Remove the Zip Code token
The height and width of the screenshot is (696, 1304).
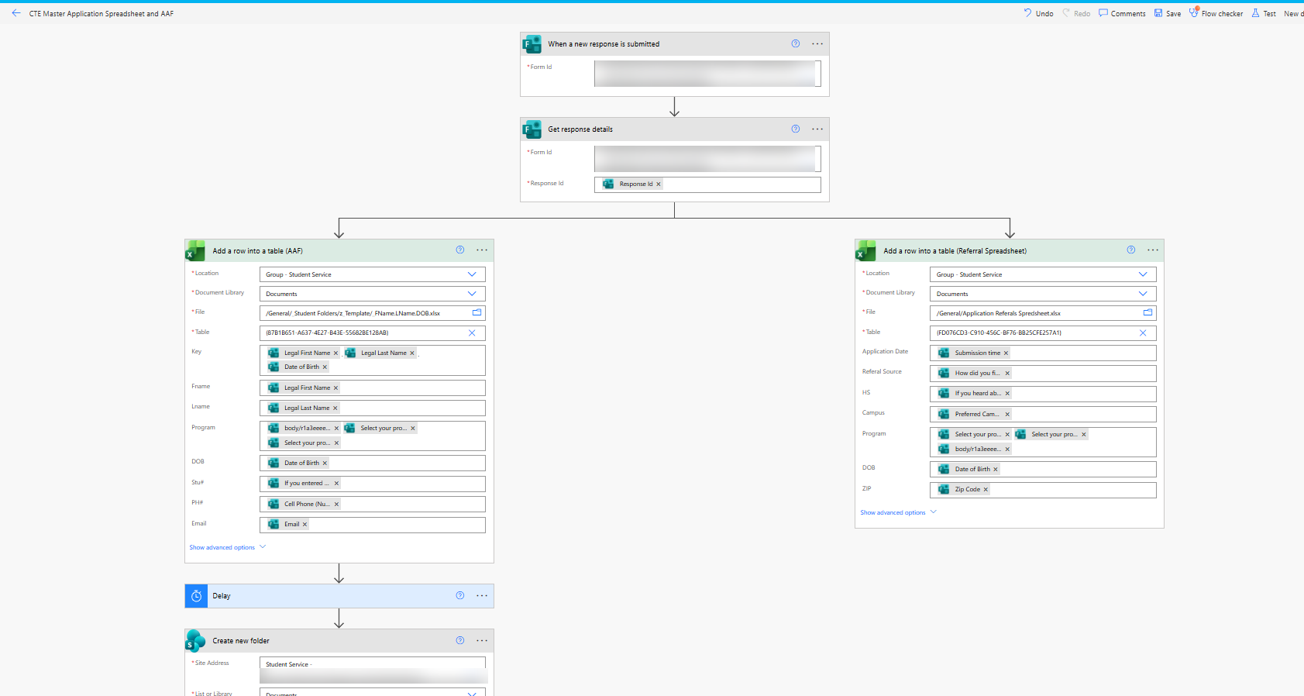pyautogui.click(x=986, y=489)
